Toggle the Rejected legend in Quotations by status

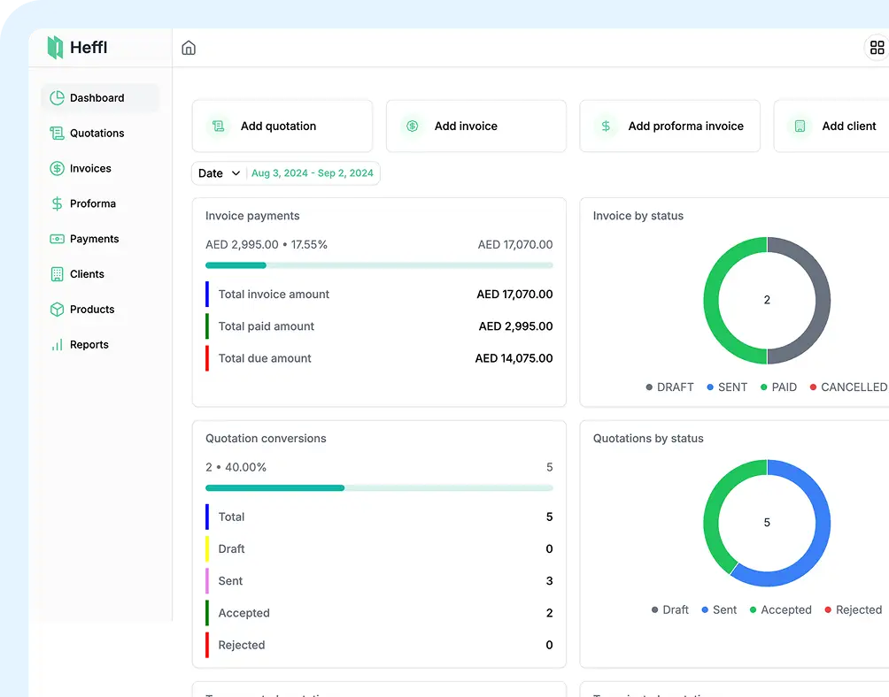[854, 609]
